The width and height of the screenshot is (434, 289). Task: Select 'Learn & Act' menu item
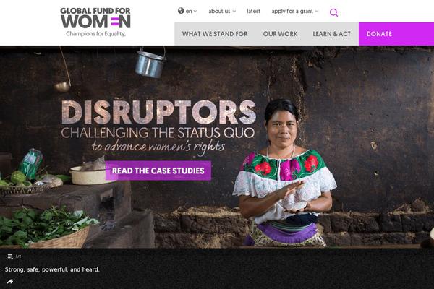(x=331, y=34)
